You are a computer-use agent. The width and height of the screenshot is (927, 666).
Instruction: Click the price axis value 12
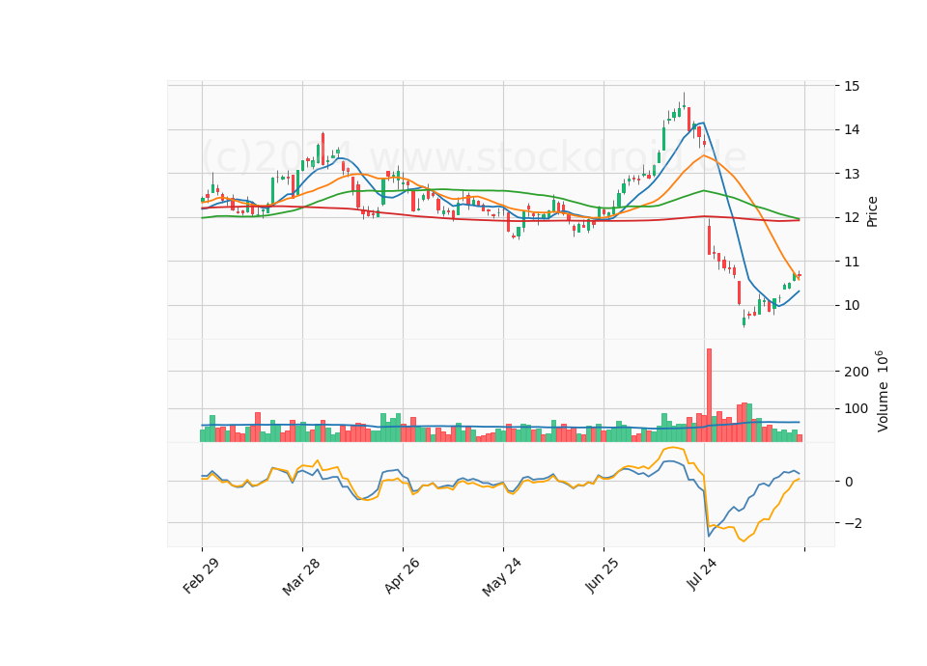852,217
